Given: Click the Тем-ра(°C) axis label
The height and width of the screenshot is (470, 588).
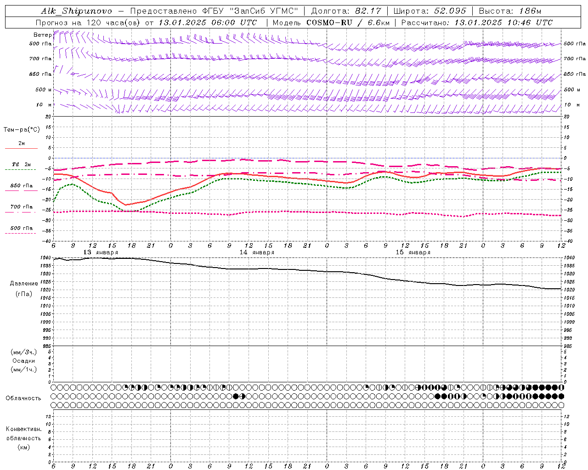Looking at the screenshot, I should click(22, 130).
